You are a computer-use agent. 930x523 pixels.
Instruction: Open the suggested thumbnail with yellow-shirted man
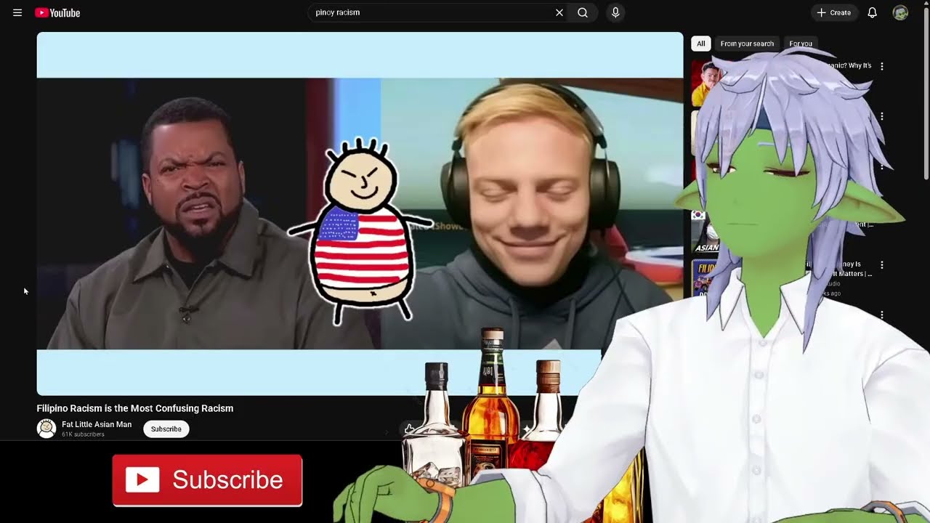(705, 83)
